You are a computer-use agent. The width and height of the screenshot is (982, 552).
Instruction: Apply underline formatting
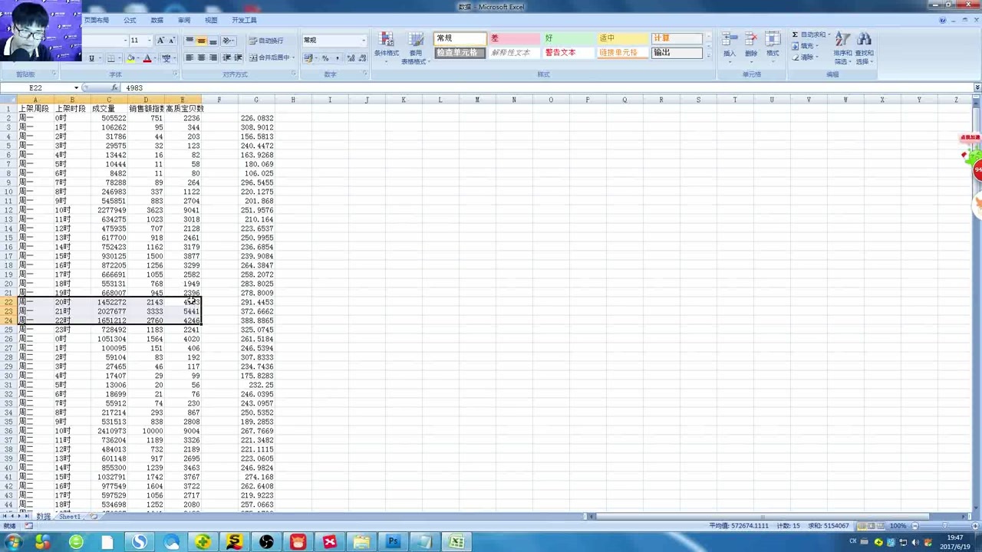91,58
